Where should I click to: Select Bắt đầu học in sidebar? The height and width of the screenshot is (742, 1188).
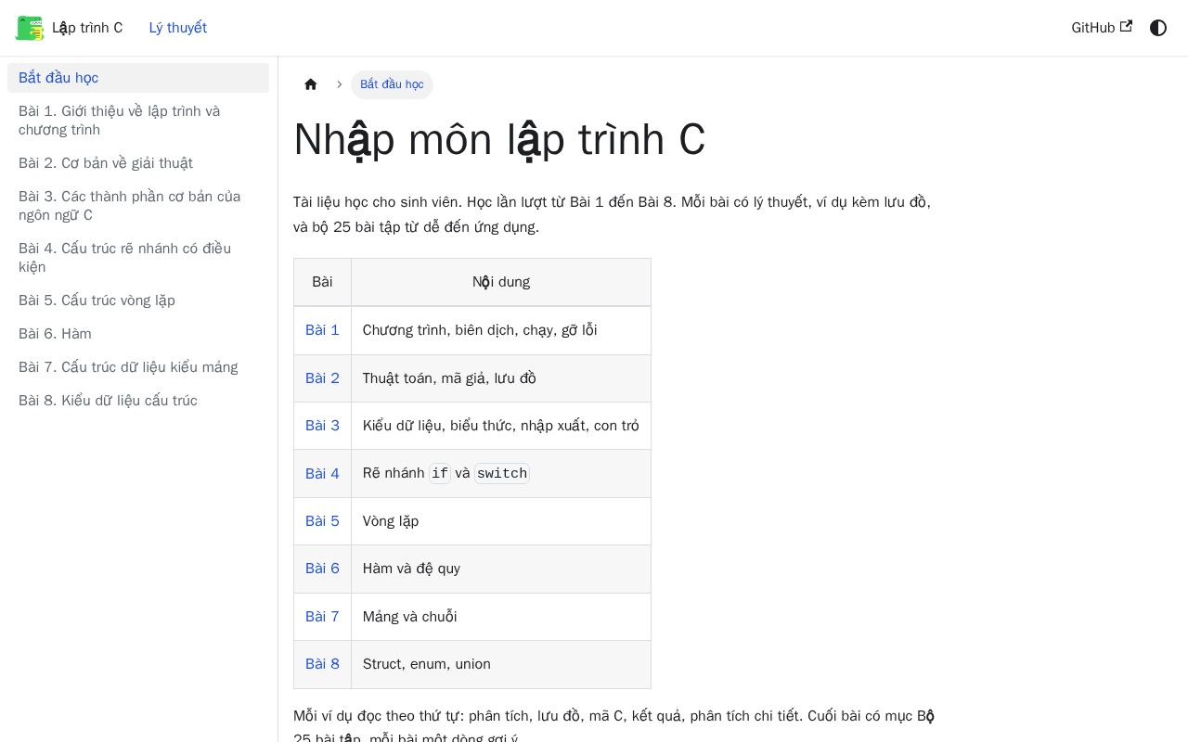[x=138, y=78]
